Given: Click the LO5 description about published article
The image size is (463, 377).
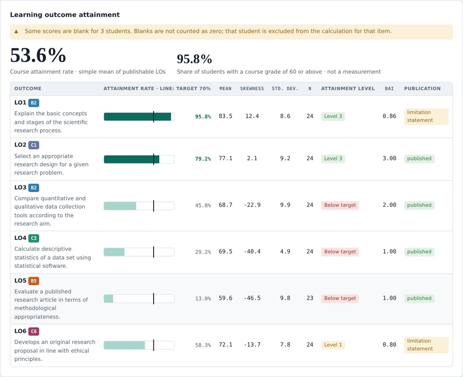Looking at the screenshot, I should [51, 304].
